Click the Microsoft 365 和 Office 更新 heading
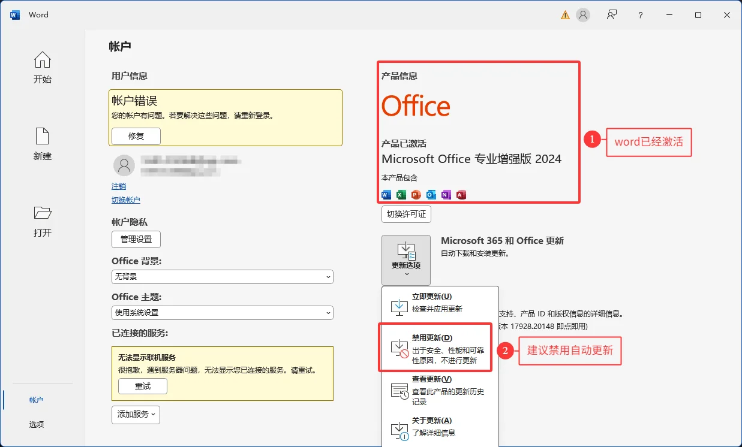The width and height of the screenshot is (742, 447). (502, 240)
